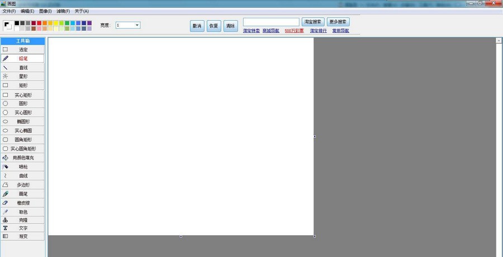
Task: Choose the 实心圆形 filled circle tool
Action: coord(22,113)
